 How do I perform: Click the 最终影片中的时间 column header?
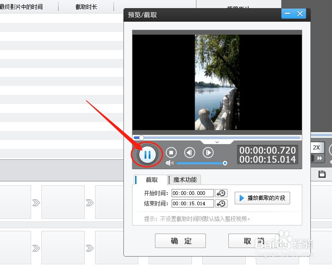pyautogui.click(x=21, y=7)
